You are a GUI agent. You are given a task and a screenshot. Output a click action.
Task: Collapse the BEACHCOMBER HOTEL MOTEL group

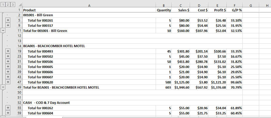(3, 87)
